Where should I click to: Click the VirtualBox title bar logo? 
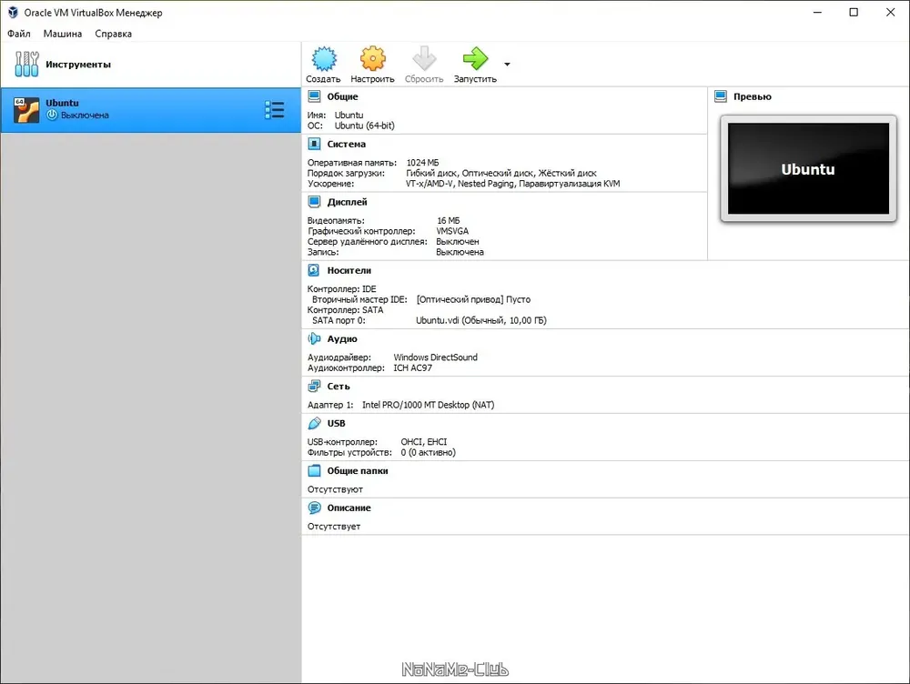pyautogui.click(x=13, y=12)
